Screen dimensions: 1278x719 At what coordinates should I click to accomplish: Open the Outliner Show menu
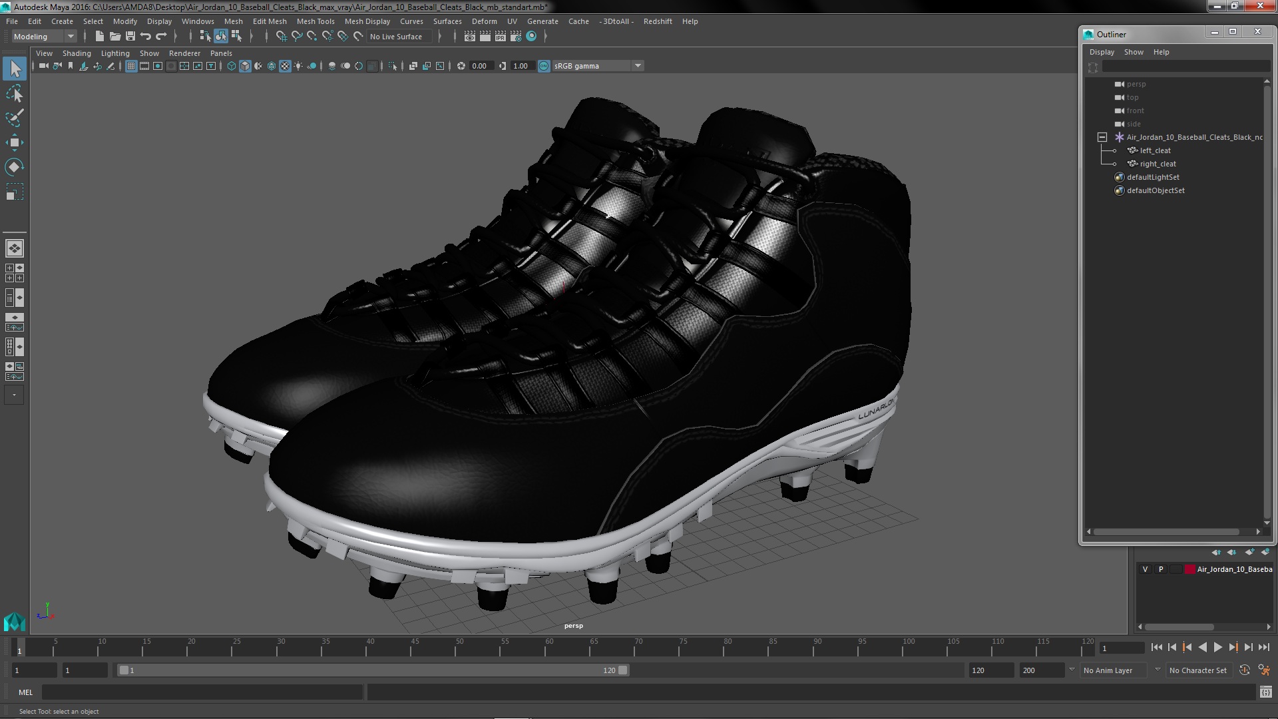pos(1134,52)
